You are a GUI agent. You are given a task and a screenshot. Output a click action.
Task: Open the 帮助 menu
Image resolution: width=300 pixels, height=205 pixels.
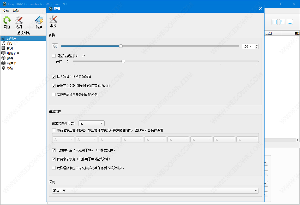(x=16, y=11)
